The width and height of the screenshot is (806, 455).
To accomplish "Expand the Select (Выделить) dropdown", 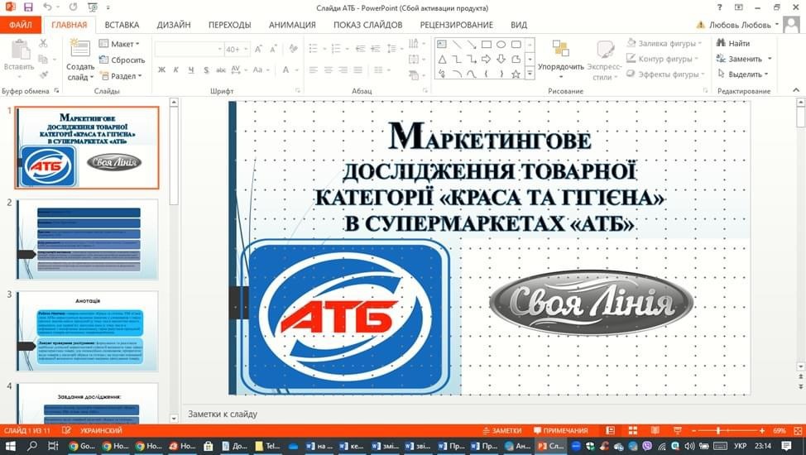I will (x=745, y=74).
